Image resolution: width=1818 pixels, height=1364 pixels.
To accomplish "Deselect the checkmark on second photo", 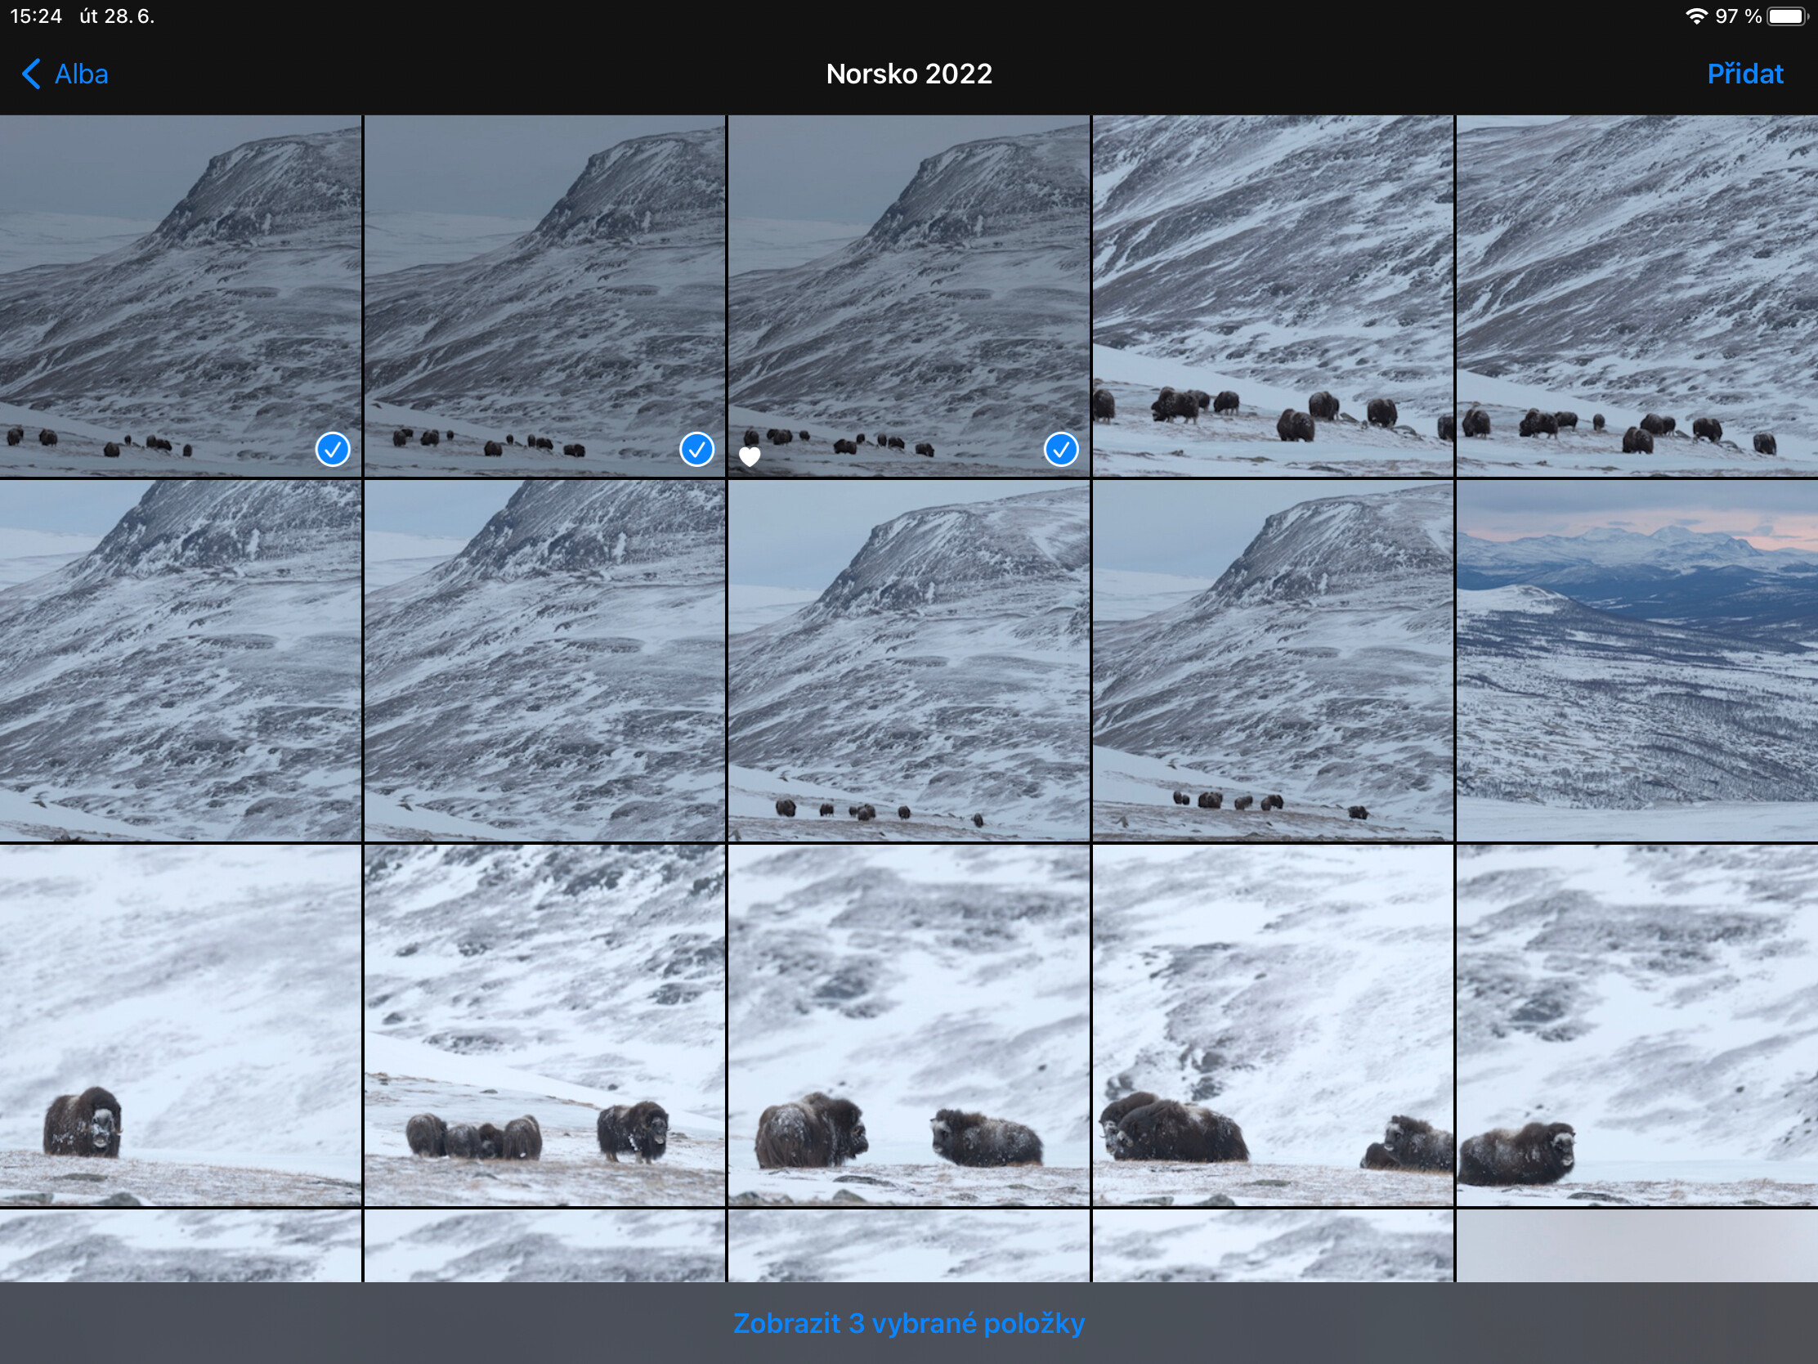I will pos(697,449).
